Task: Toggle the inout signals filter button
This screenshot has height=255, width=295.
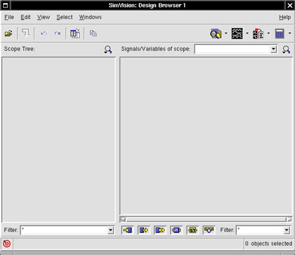Action: pyautogui.click(x=160, y=230)
